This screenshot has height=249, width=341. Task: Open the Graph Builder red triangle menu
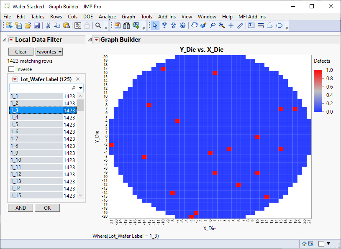97,40
